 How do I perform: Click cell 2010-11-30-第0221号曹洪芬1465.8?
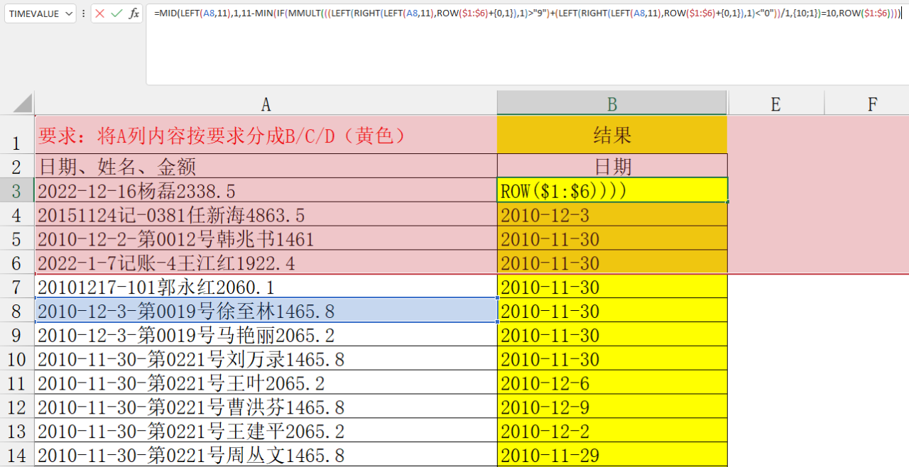point(266,407)
